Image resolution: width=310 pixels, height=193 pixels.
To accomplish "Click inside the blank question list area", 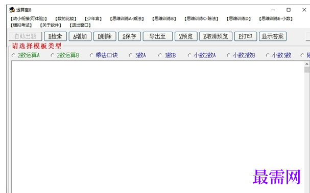I will tap(158, 127).
